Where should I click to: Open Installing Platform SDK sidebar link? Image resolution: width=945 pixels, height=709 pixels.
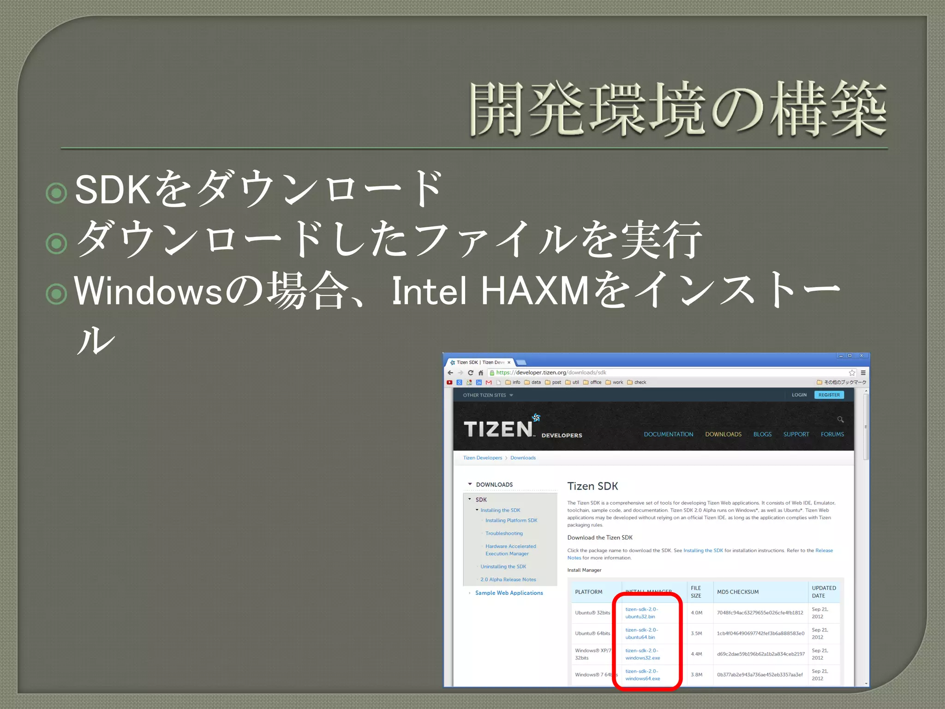point(511,521)
